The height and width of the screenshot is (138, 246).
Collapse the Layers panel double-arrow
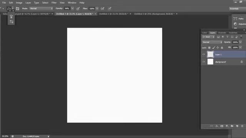pos(244,30)
